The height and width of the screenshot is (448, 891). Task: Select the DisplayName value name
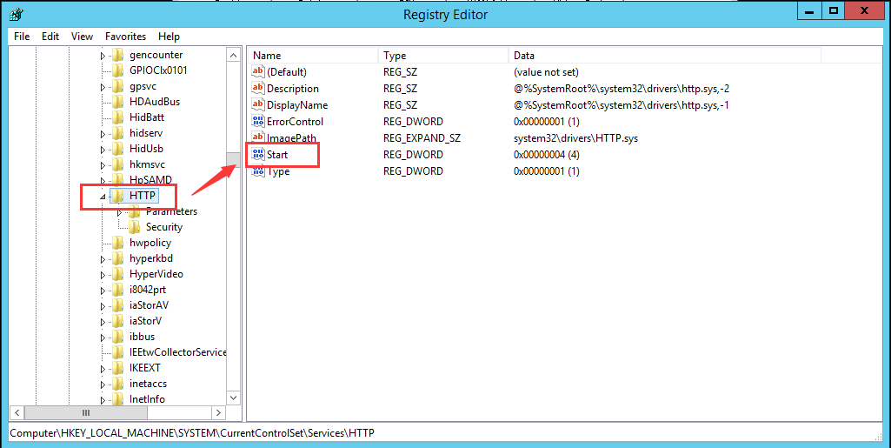297,105
